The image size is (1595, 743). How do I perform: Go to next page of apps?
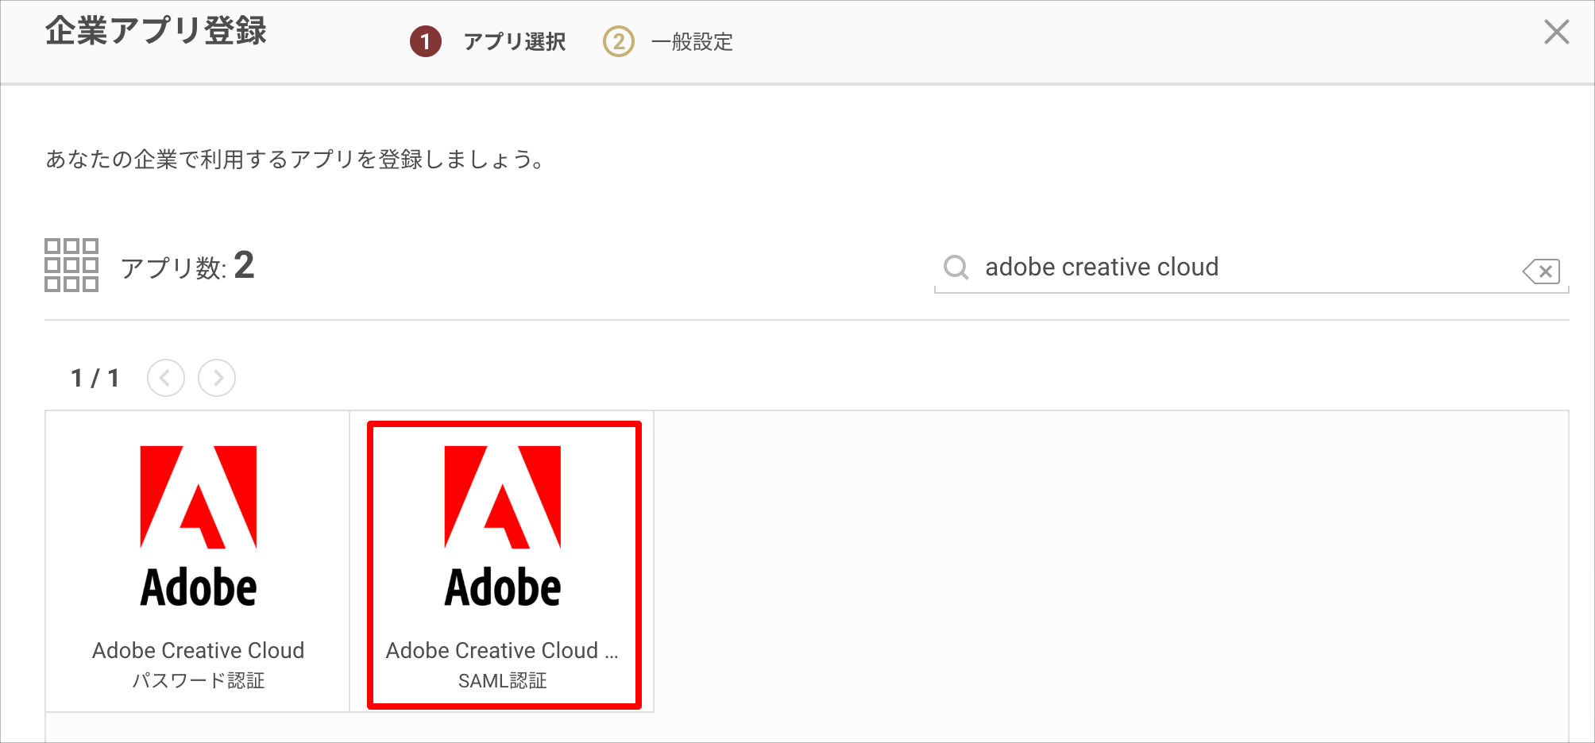coord(217,378)
